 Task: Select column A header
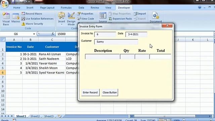[14, 40]
